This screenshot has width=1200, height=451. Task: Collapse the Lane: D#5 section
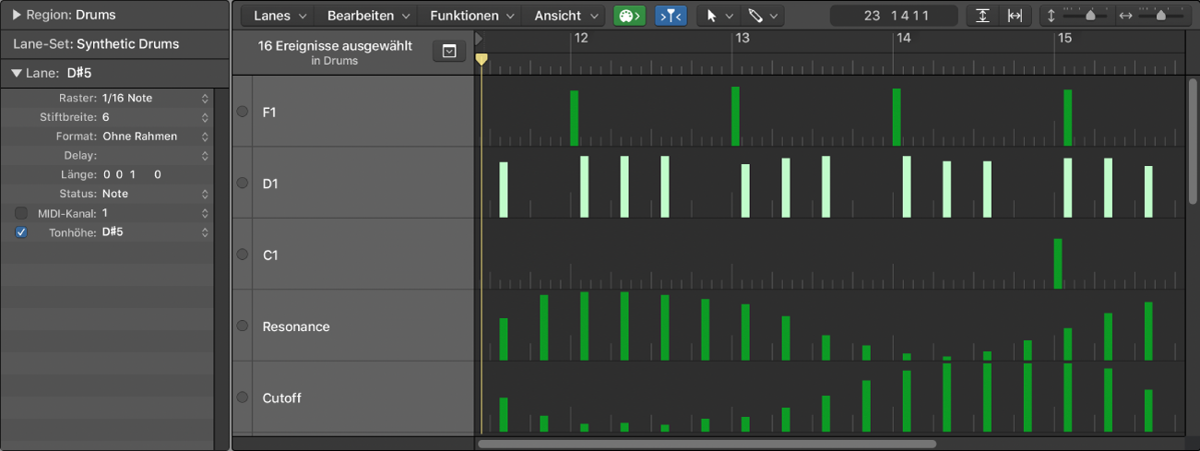coord(17,73)
